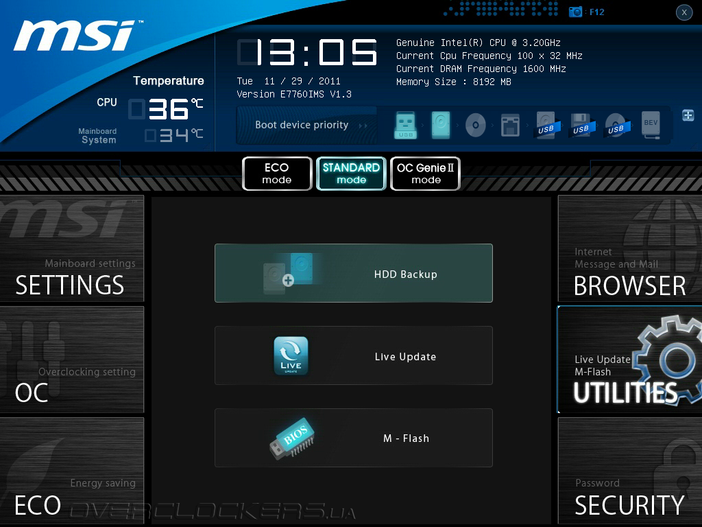The image size is (702, 527).
Task: Select the CD/DVD boot device icon
Action: (x=476, y=125)
